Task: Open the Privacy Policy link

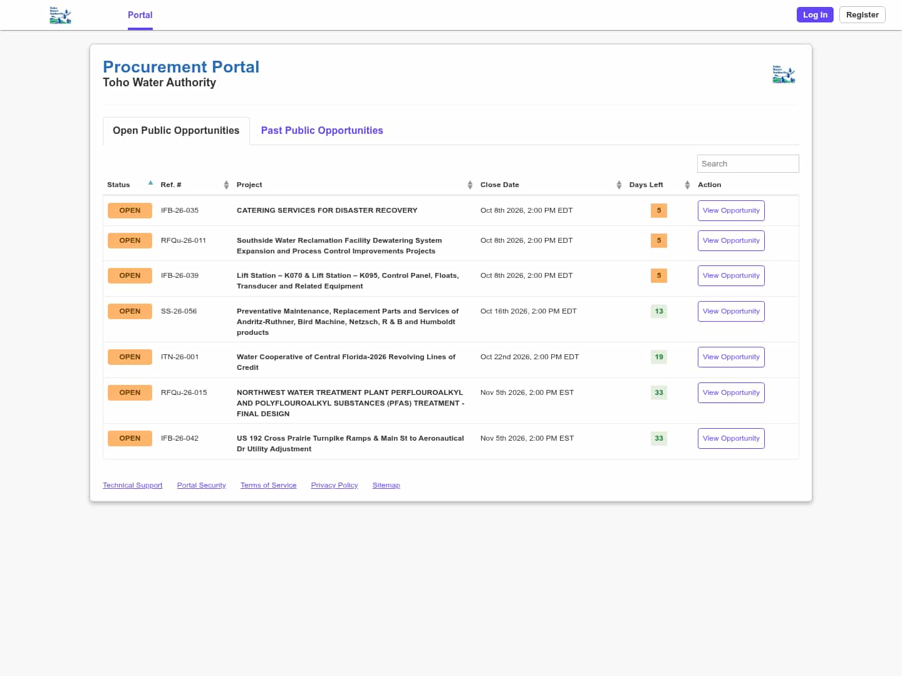Action: click(x=334, y=485)
